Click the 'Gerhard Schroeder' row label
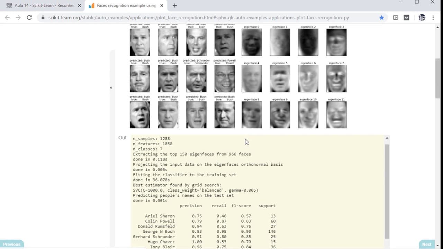The image size is (443, 249). (154, 237)
